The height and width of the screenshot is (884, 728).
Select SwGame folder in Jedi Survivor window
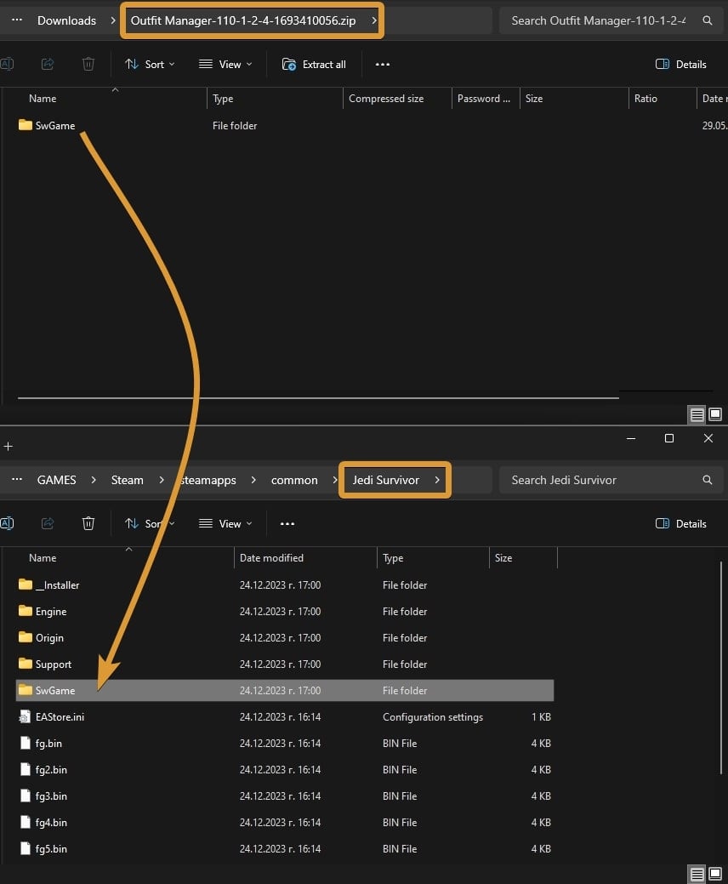click(x=285, y=691)
